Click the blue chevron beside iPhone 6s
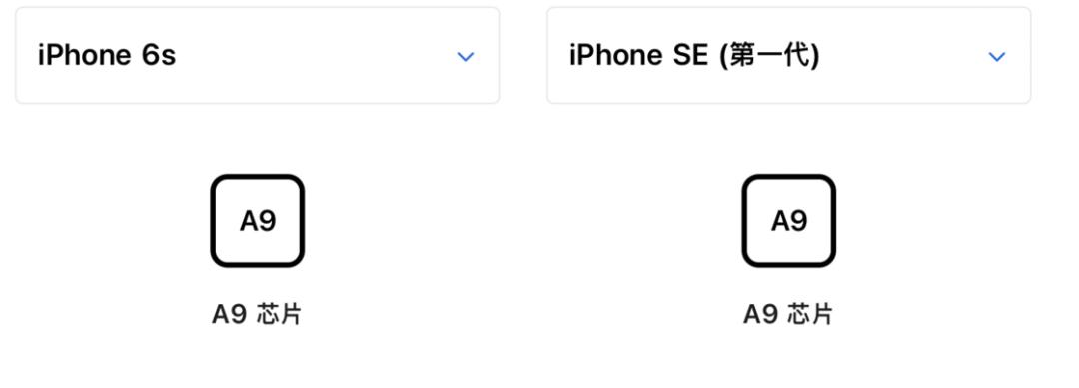Viewport: 1079px width, 388px height. 466,56
